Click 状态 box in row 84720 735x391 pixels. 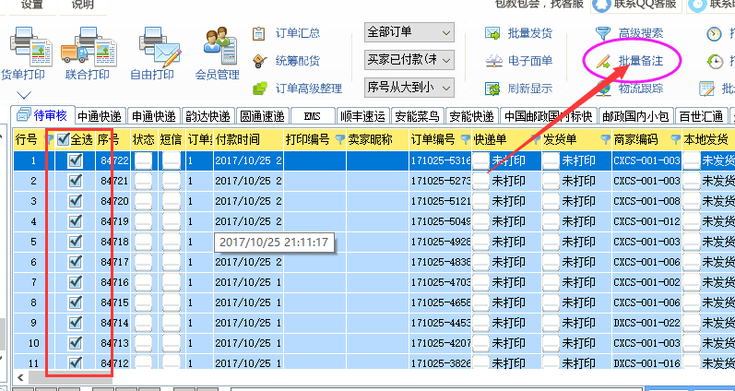(143, 201)
